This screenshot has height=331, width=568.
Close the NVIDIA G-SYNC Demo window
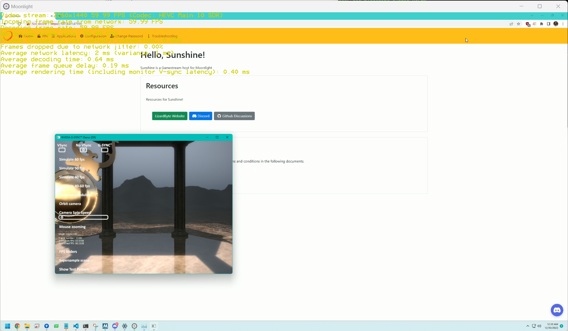[x=227, y=137]
